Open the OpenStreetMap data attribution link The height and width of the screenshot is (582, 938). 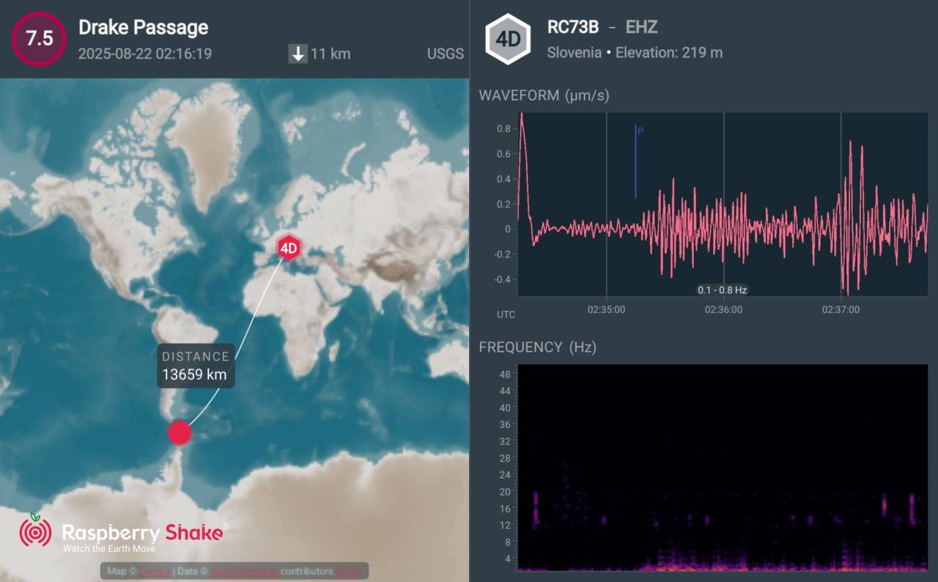[x=245, y=571]
